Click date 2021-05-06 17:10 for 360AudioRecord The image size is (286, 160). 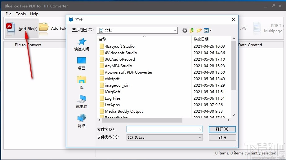209,59
